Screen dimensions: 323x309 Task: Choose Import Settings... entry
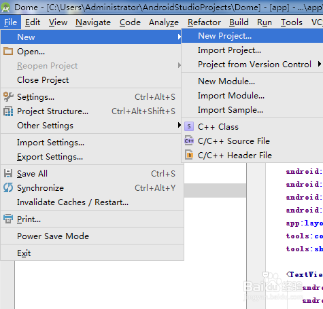tap(91, 143)
